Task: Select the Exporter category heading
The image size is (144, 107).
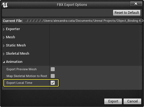Action: point(13,29)
